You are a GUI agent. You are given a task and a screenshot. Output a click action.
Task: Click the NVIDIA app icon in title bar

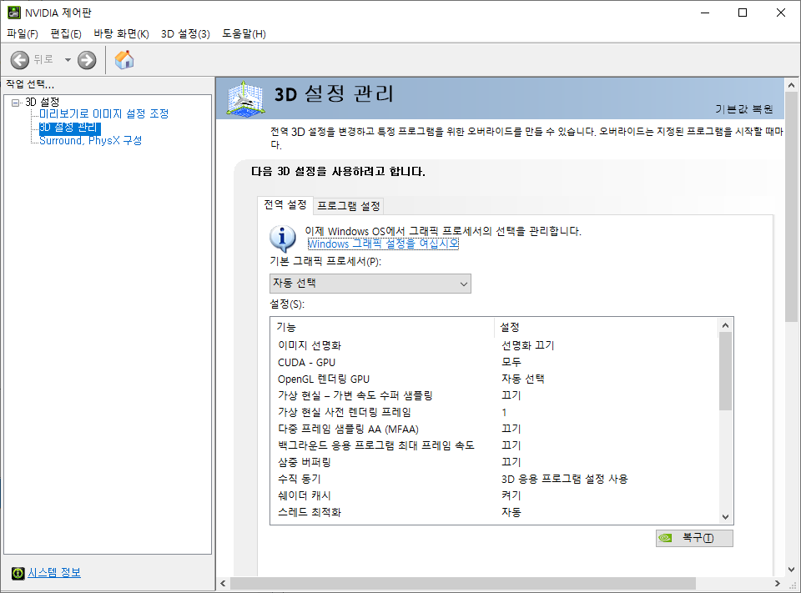coord(14,13)
